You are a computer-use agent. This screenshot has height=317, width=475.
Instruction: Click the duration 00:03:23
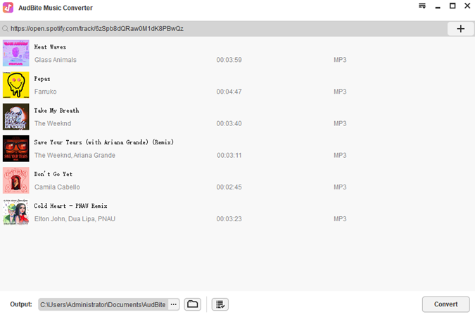tap(229, 219)
